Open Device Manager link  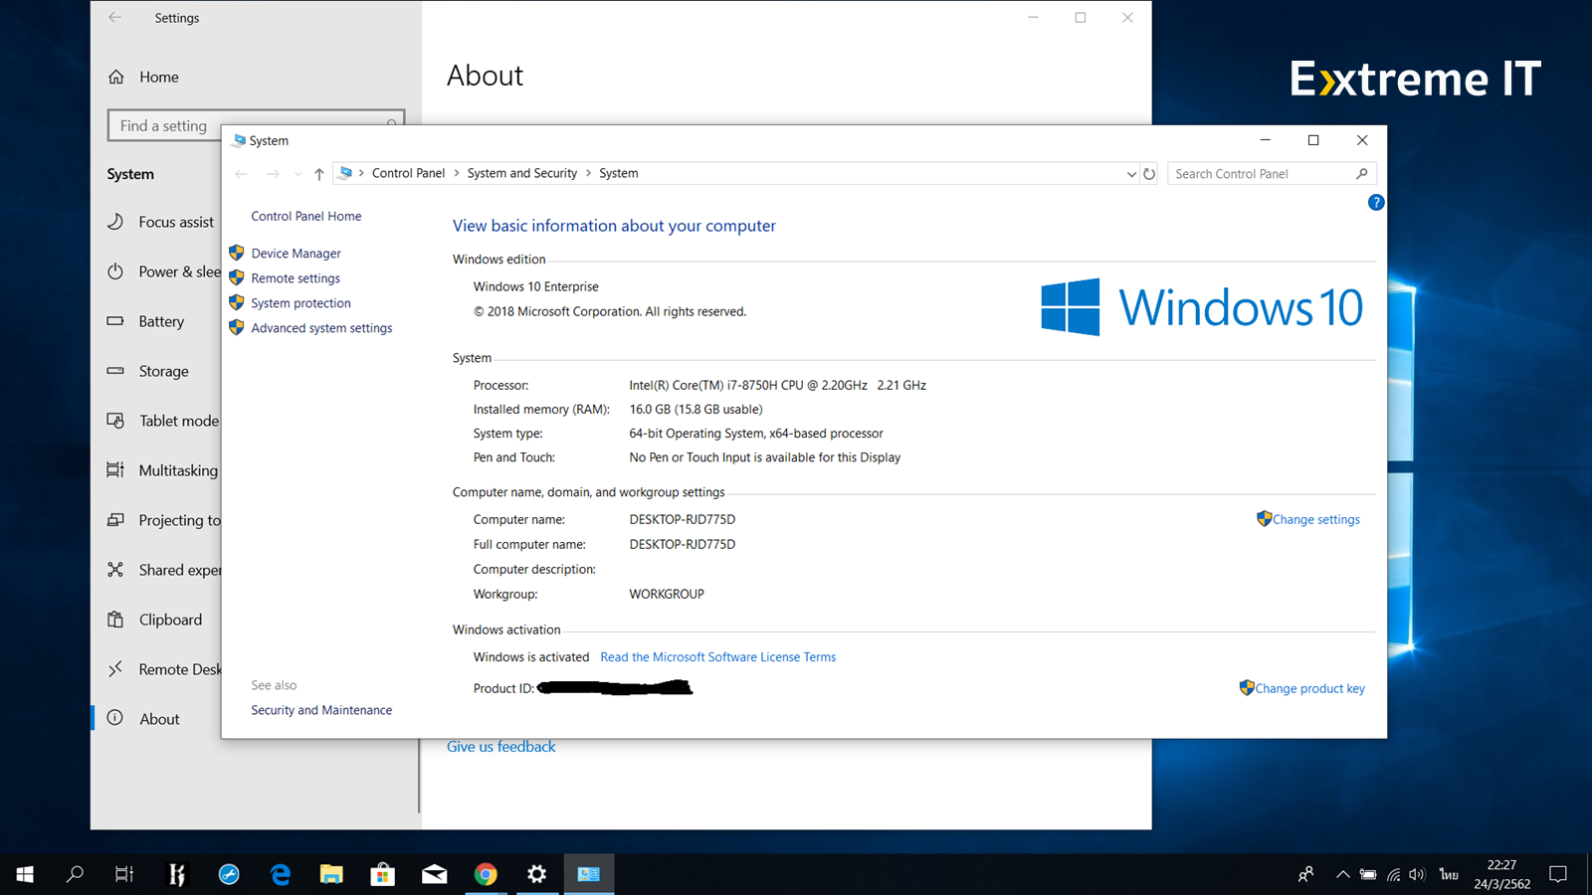tap(296, 254)
